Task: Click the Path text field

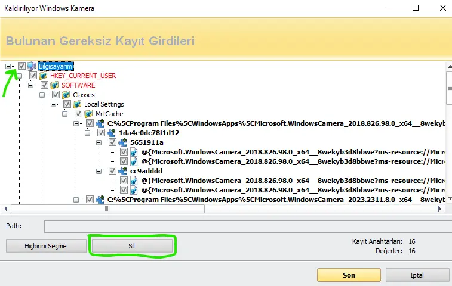Action: [248, 226]
